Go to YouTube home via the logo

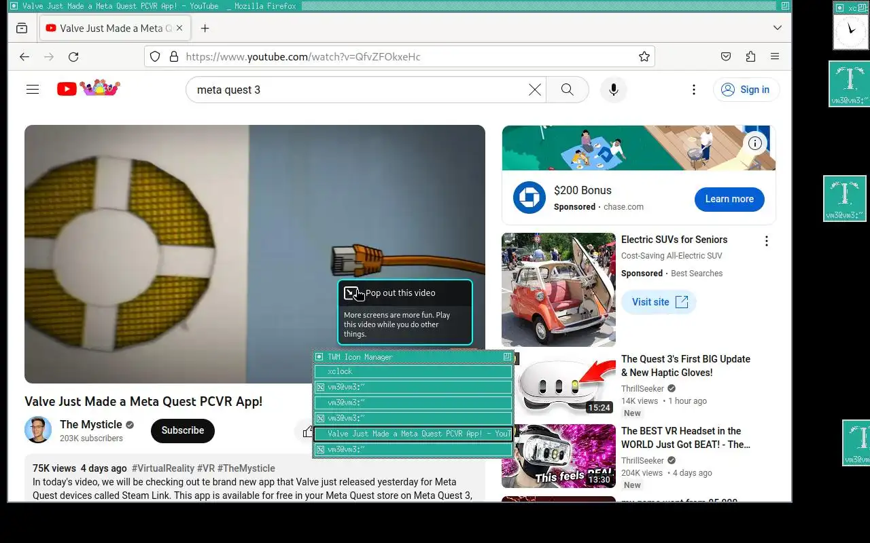88,88
